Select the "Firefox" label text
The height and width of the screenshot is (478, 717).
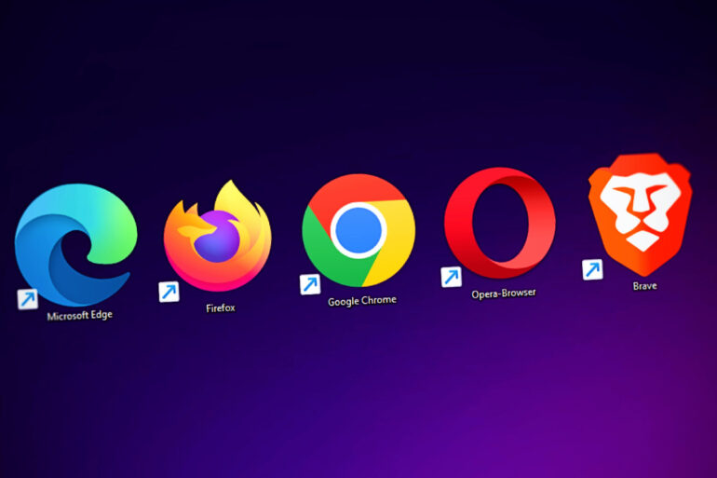[221, 307]
